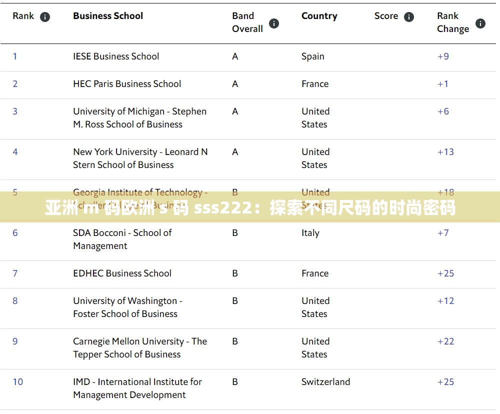Viewport: 500px width, 414px height.
Task: Open EDHEC Business School entry
Action: [121, 273]
